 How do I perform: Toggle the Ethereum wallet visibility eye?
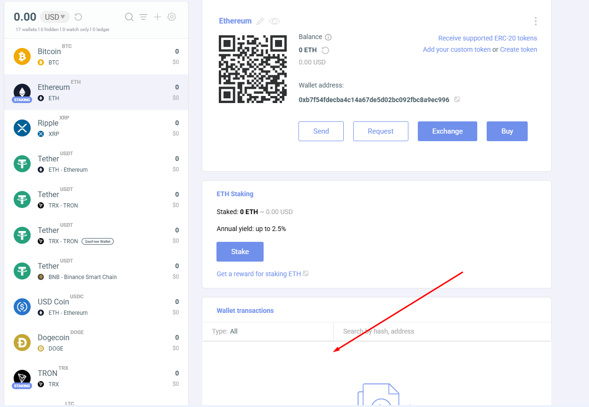click(274, 21)
